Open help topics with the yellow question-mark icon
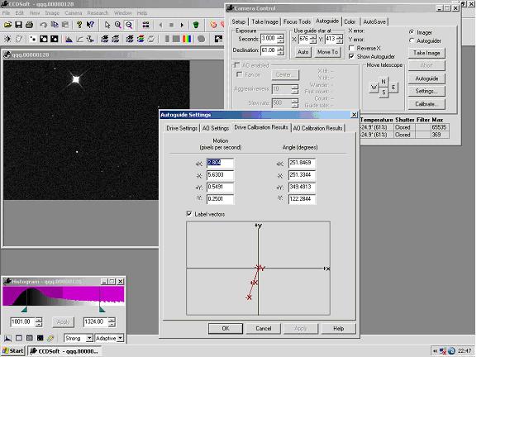The width and height of the screenshot is (529, 423). 79,25
